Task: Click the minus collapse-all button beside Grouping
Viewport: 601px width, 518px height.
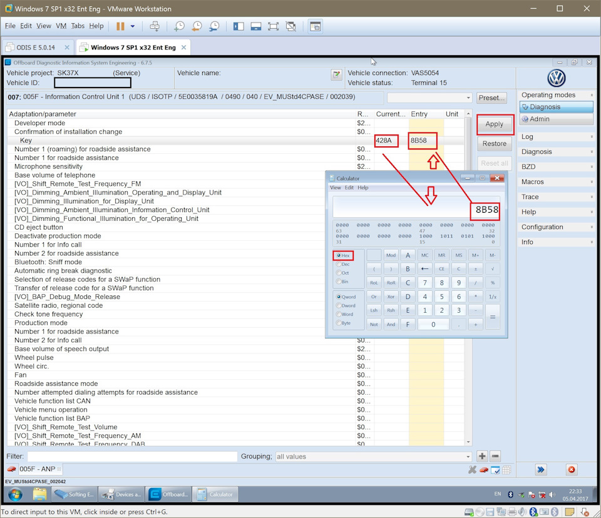Action: click(x=495, y=456)
